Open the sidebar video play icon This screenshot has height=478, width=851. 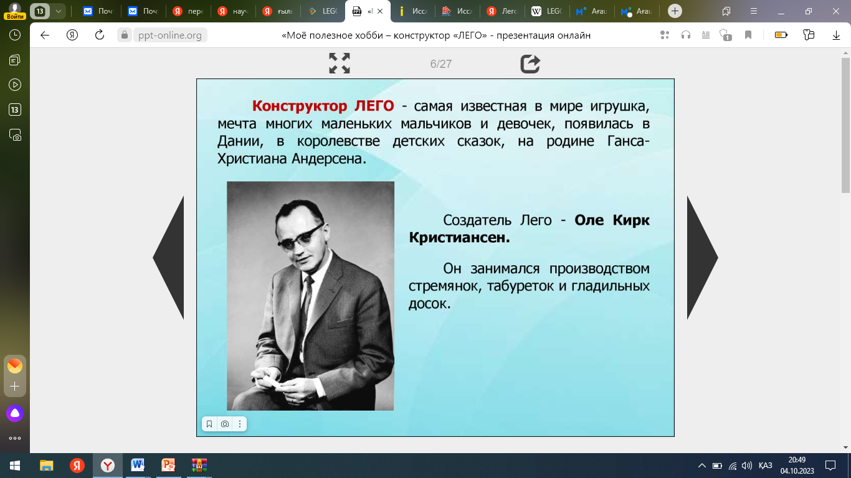[15, 85]
